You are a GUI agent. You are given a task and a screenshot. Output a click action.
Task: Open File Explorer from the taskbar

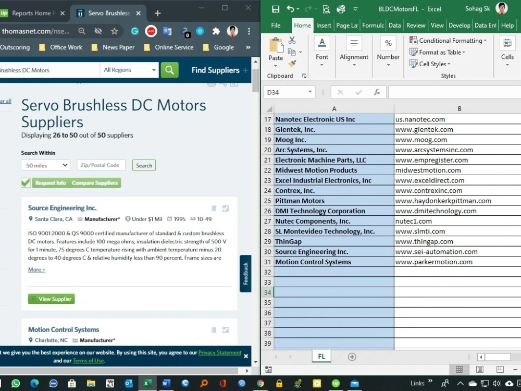pos(91,383)
